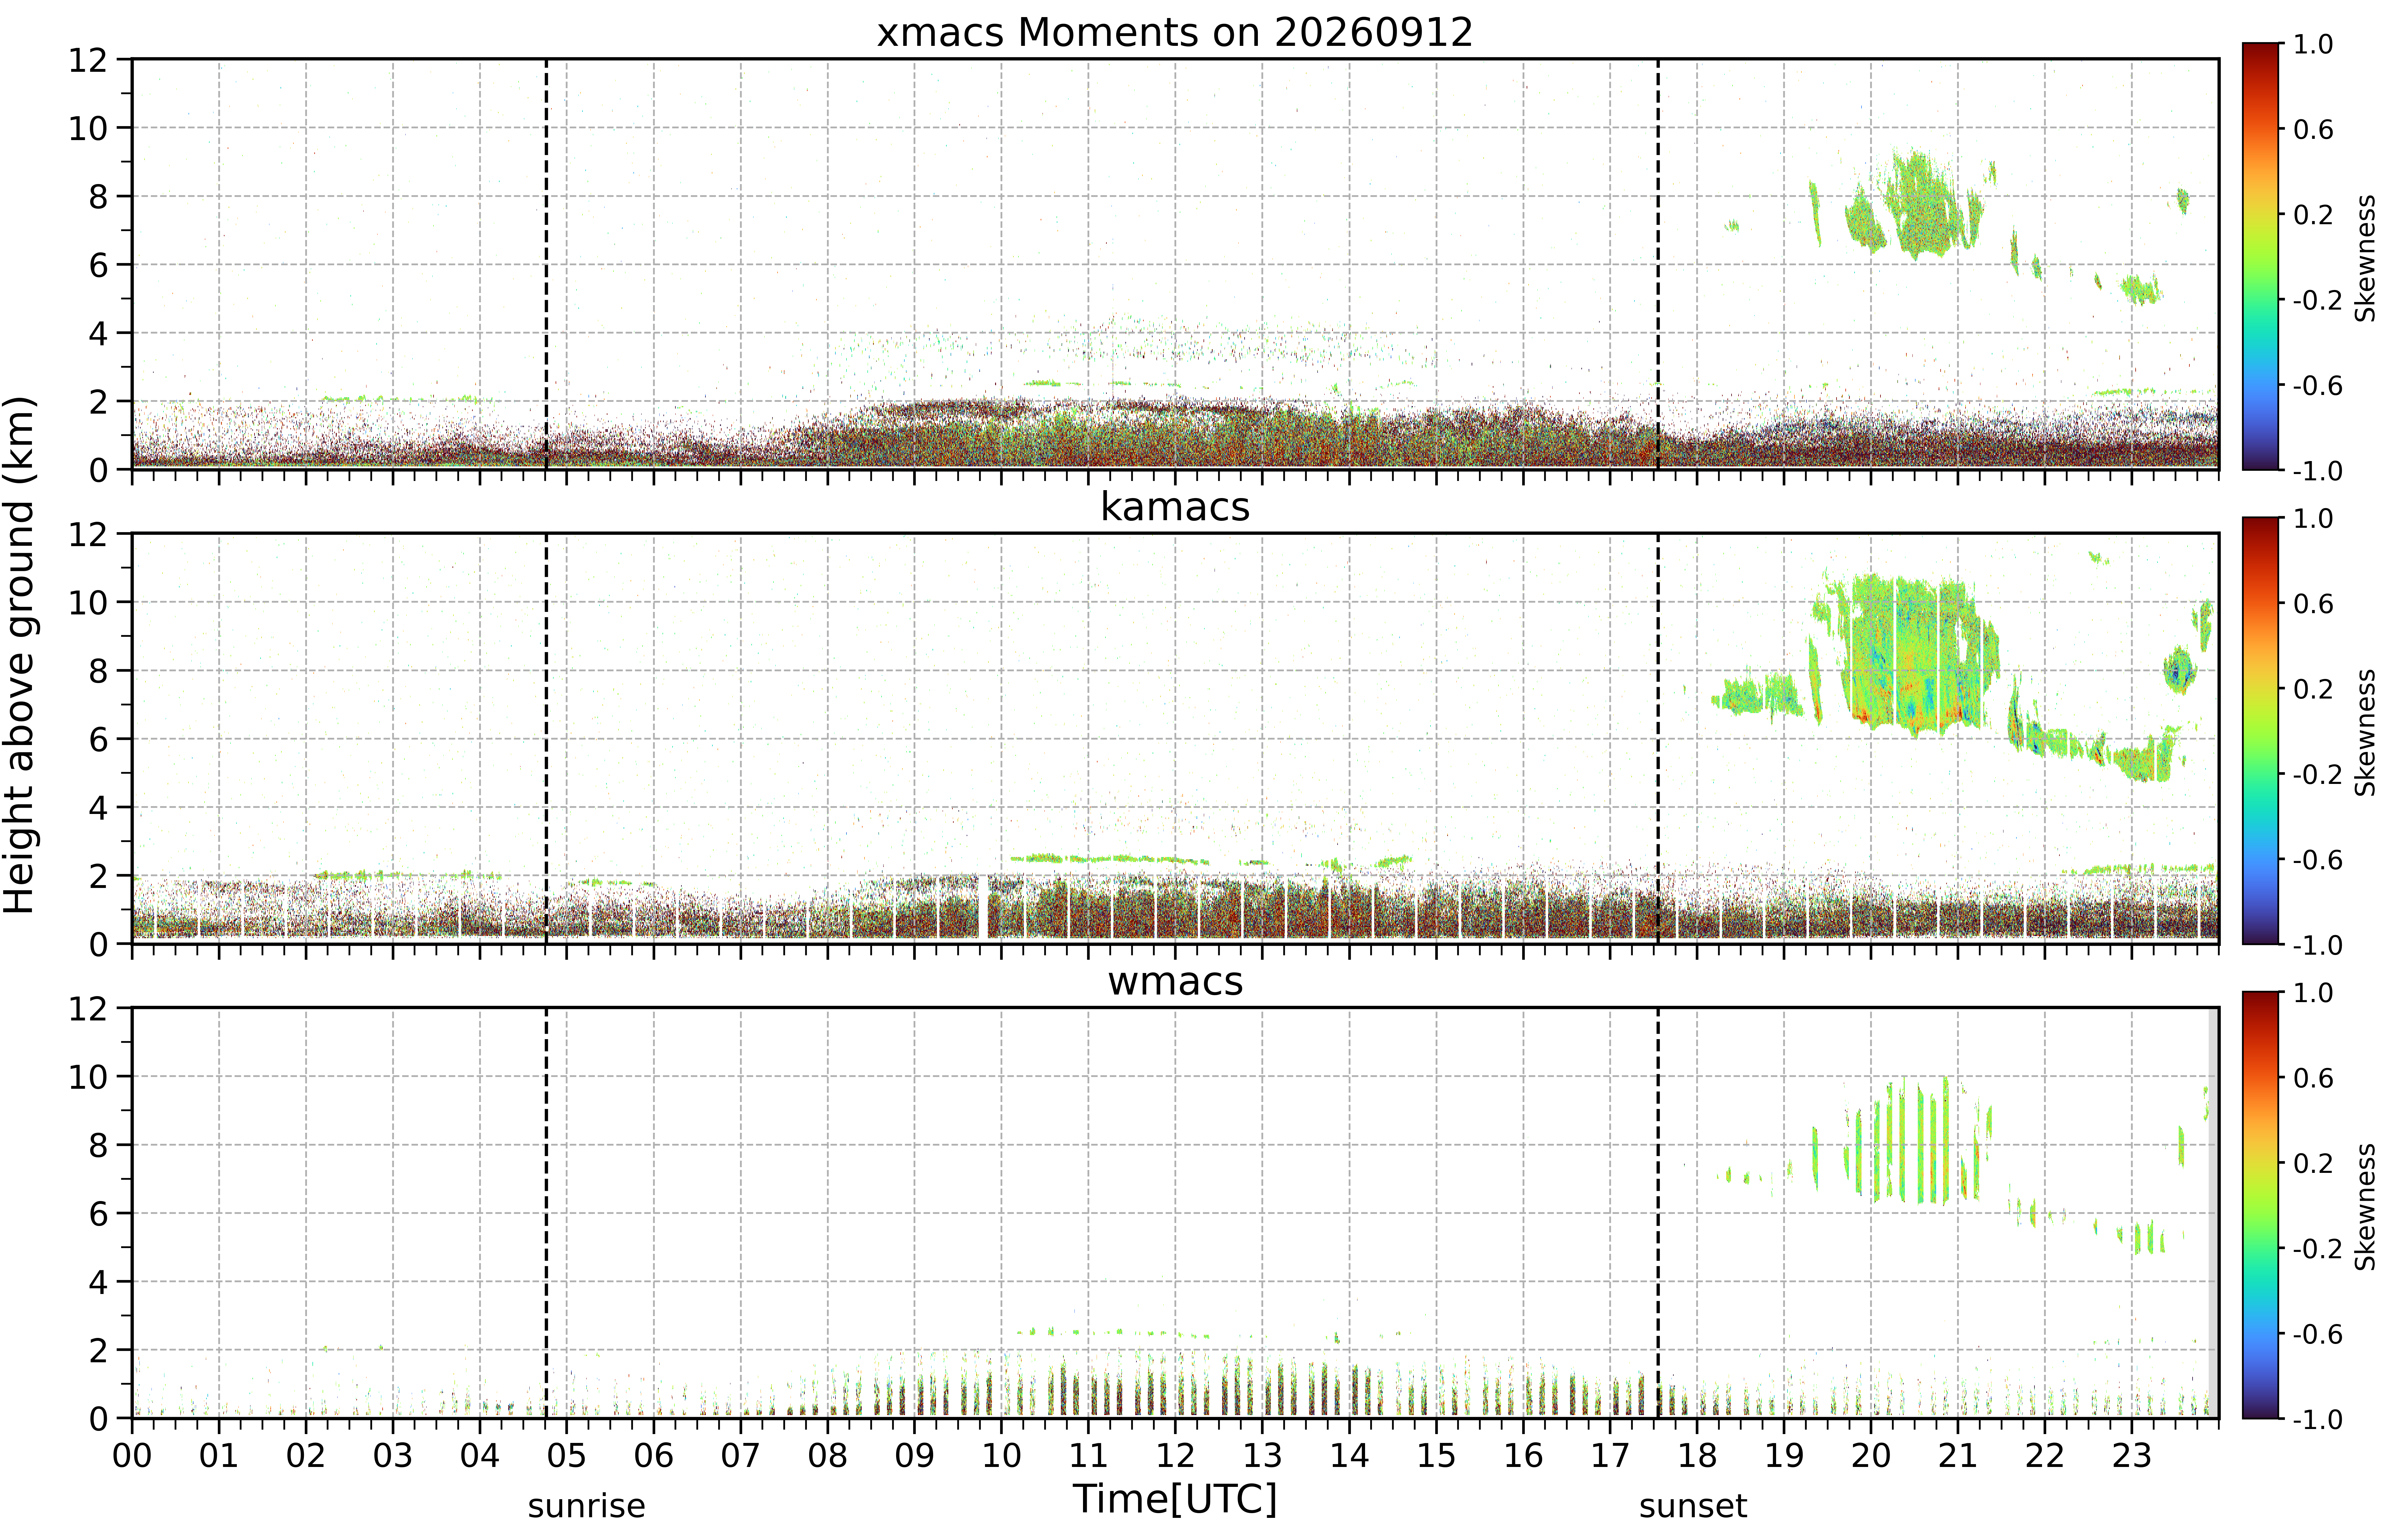The image size is (2394, 1540).
Task: Click the 12 hour tick label
Action: coord(1175,1455)
